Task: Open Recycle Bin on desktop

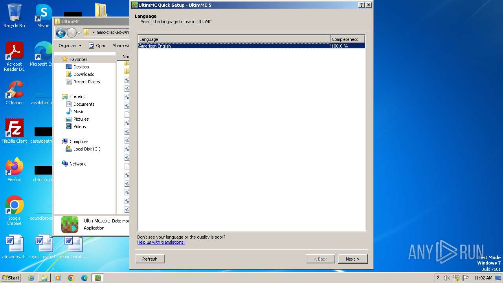Action: pos(14,16)
